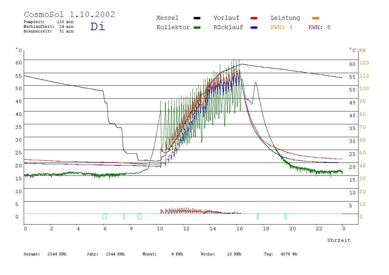The width and height of the screenshot is (389, 275).
Task: Click the blue weekday label 'Di'
Action: (x=98, y=26)
